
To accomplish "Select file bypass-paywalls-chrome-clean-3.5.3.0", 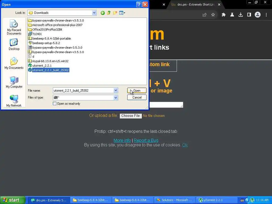I will (55, 48).
